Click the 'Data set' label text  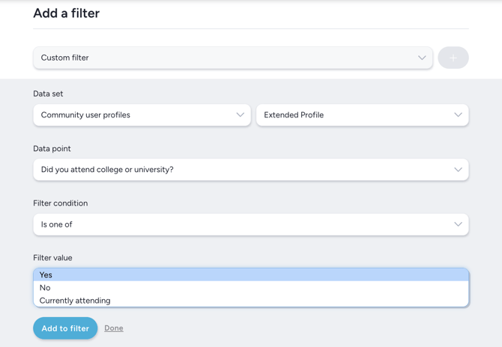coord(48,94)
